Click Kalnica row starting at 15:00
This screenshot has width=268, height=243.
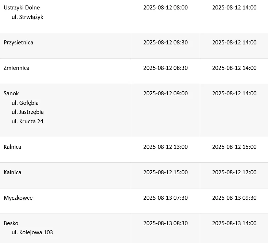pyautogui.click(x=12, y=172)
